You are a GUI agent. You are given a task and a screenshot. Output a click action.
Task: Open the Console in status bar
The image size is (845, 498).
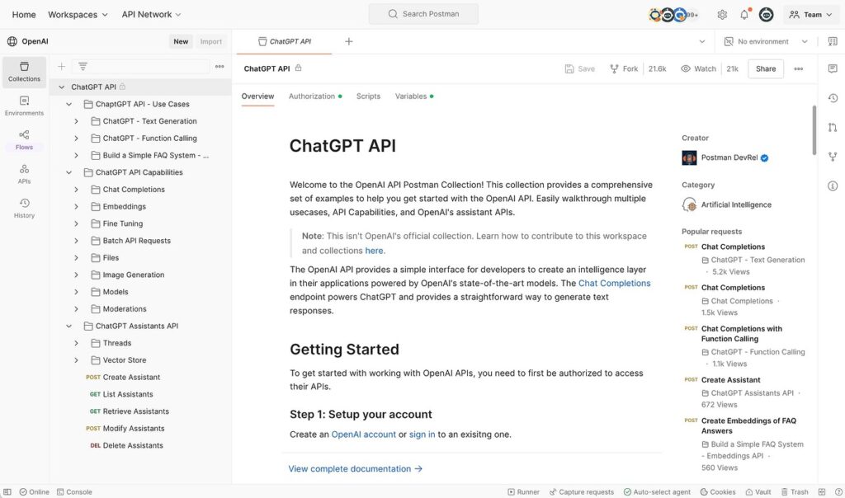tap(74, 492)
